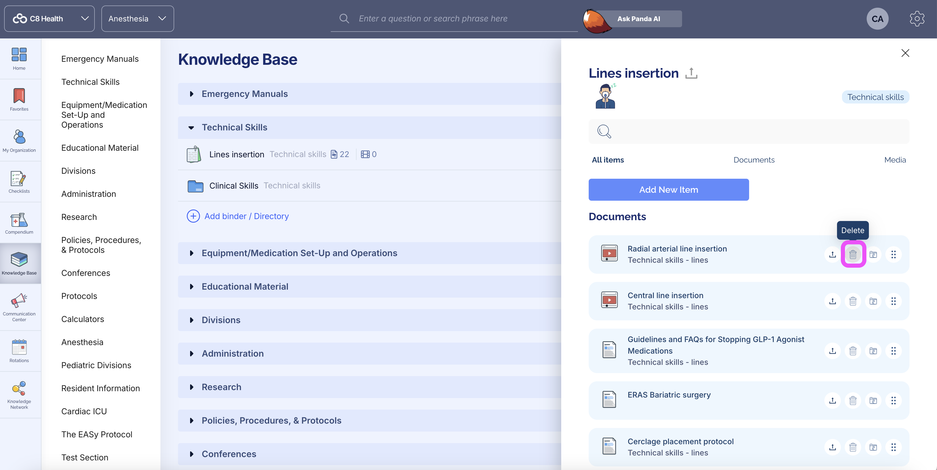Open Knowledge Base sidebar icon

coord(19,259)
